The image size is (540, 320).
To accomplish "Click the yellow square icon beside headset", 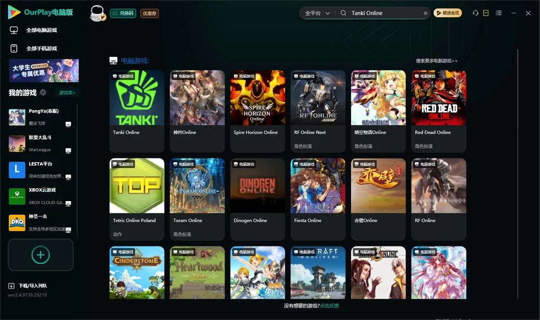I will tap(486, 13).
